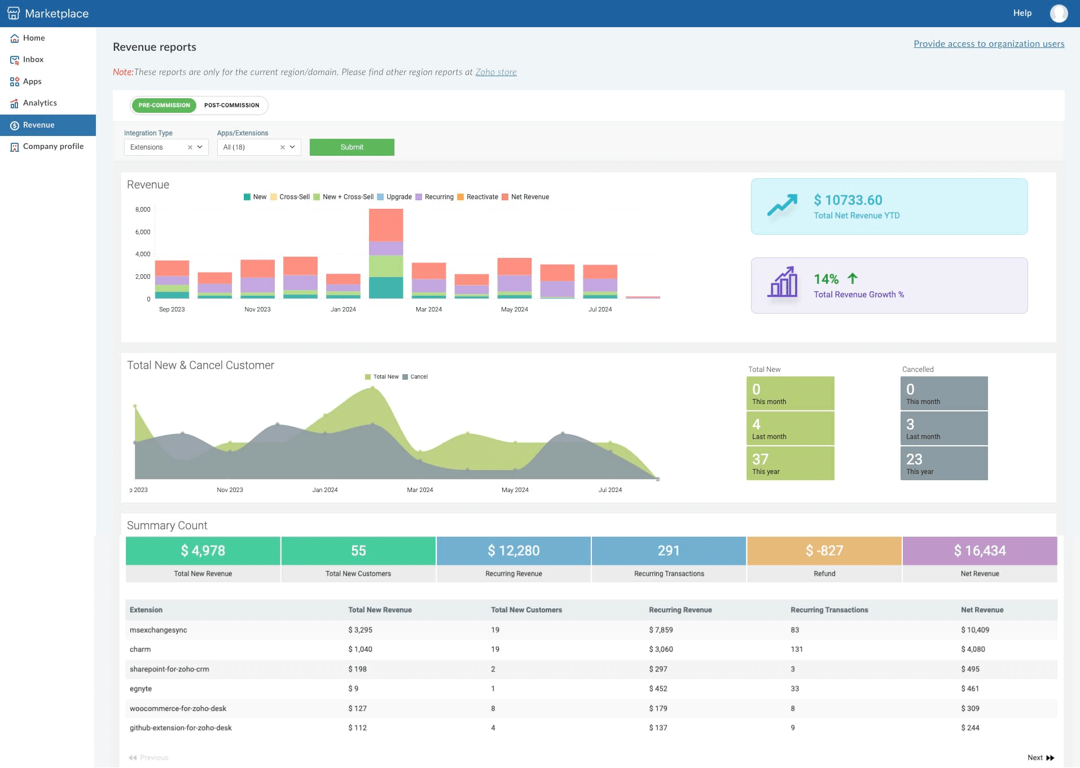Click the Marketplace store logo icon
The height and width of the screenshot is (768, 1080).
point(14,14)
